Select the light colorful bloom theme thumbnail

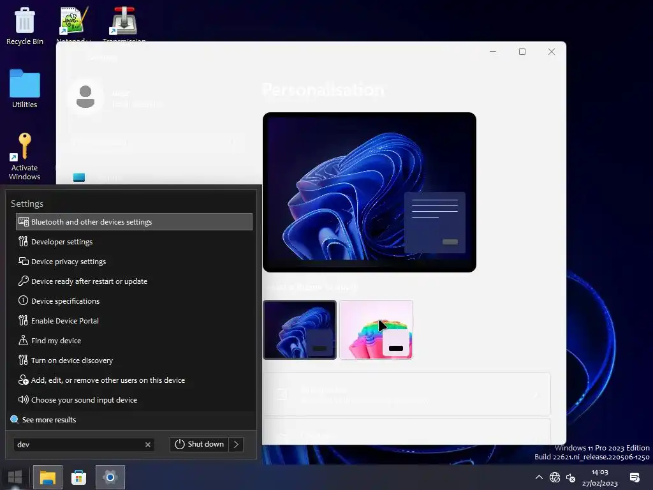point(376,330)
